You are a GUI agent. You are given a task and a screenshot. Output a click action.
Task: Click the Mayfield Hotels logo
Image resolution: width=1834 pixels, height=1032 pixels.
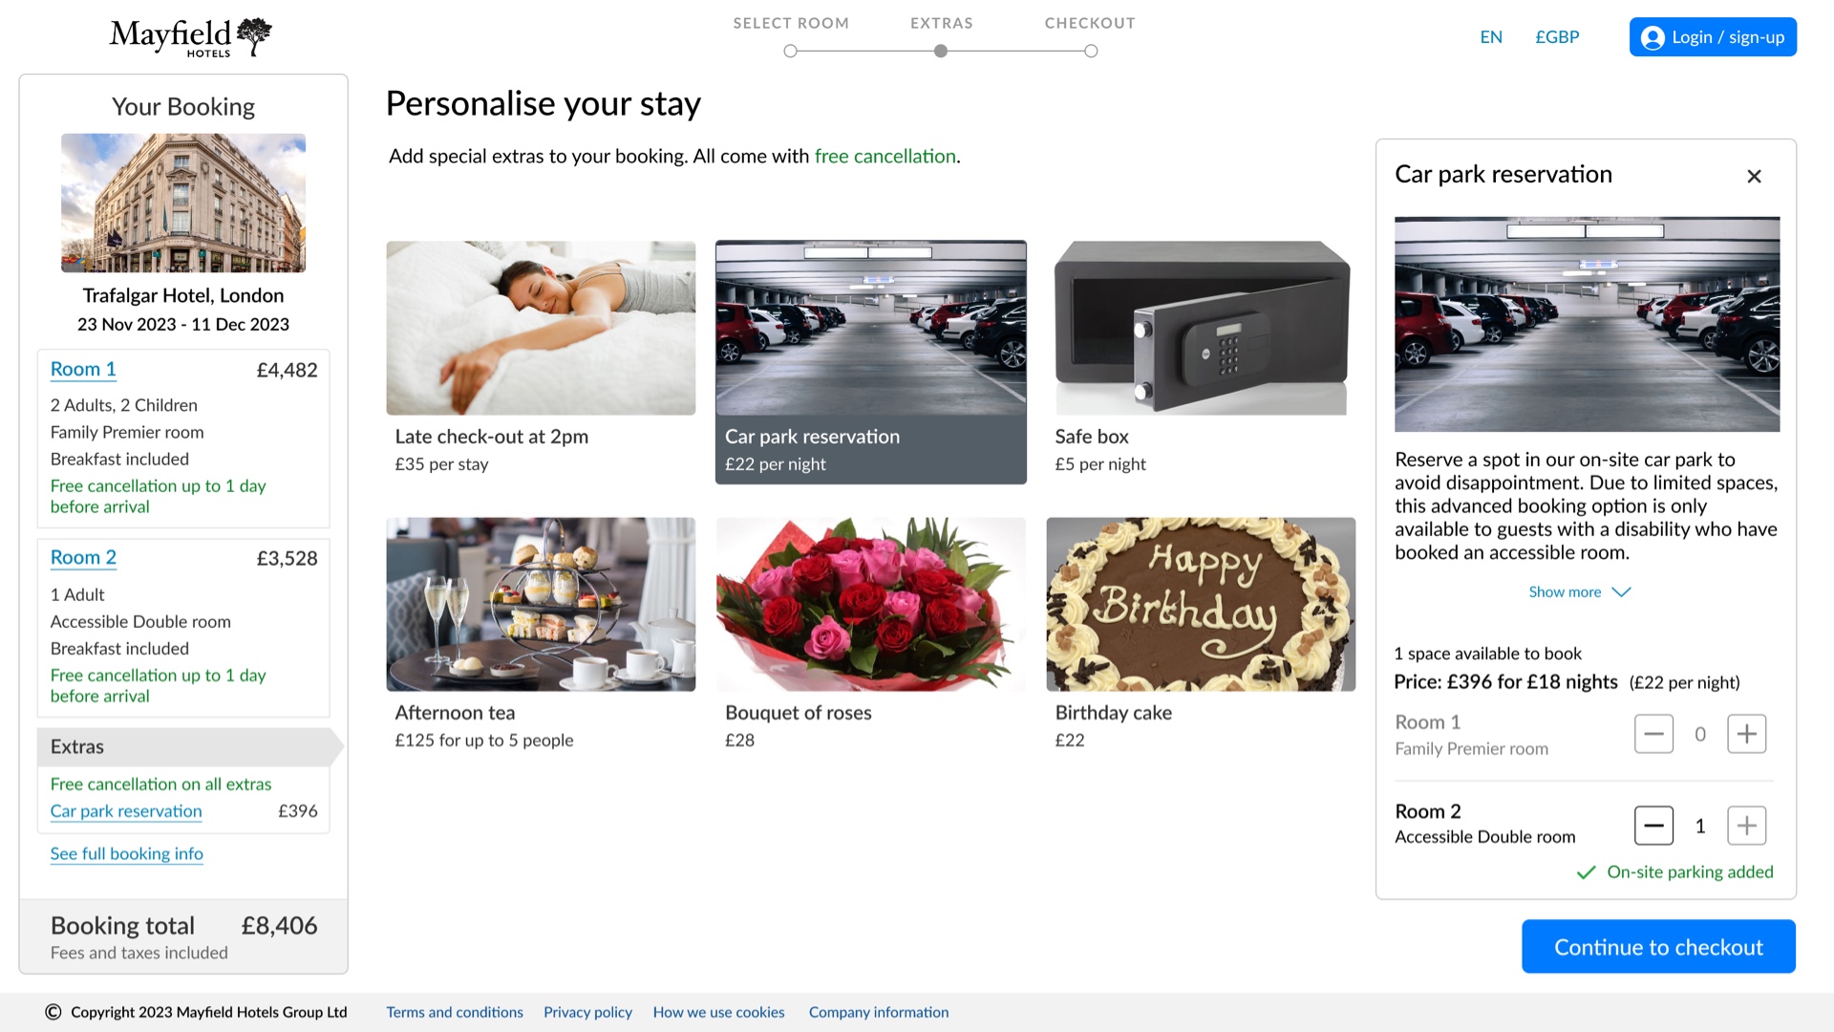click(x=190, y=37)
